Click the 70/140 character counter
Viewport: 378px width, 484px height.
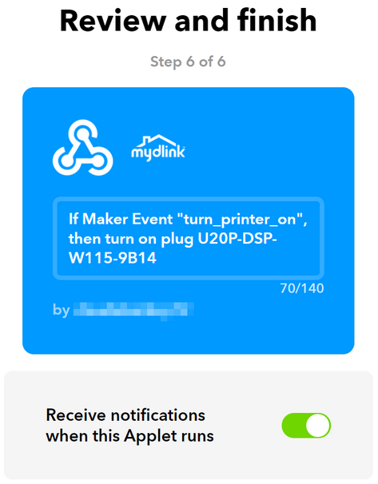pyautogui.click(x=302, y=288)
